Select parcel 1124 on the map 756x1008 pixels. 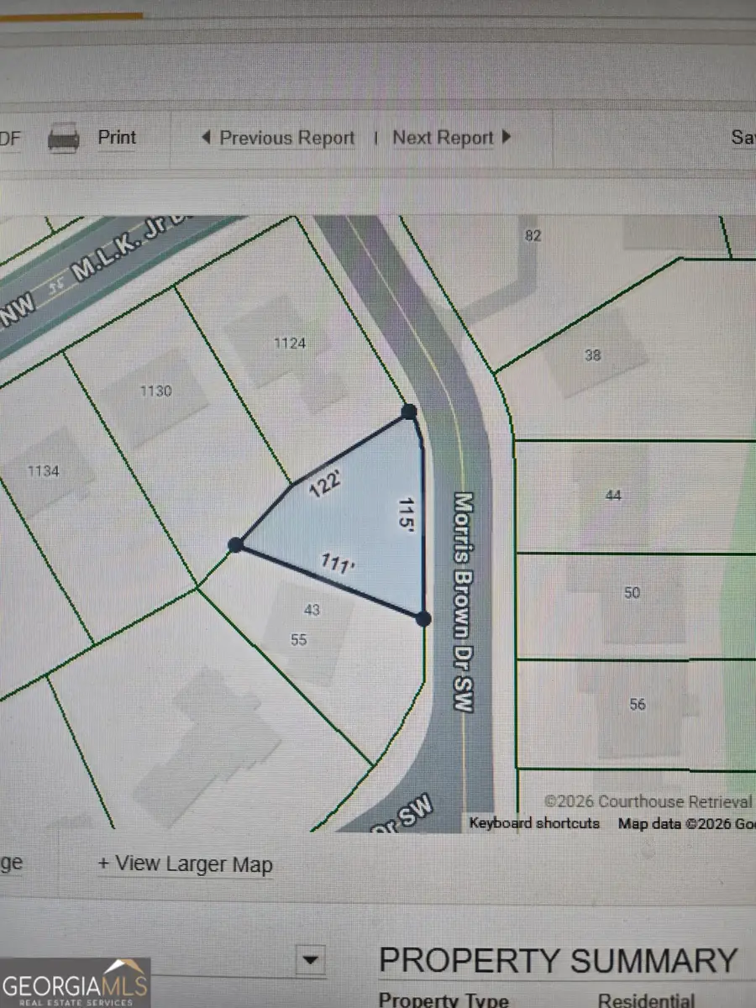click(288, 343)
